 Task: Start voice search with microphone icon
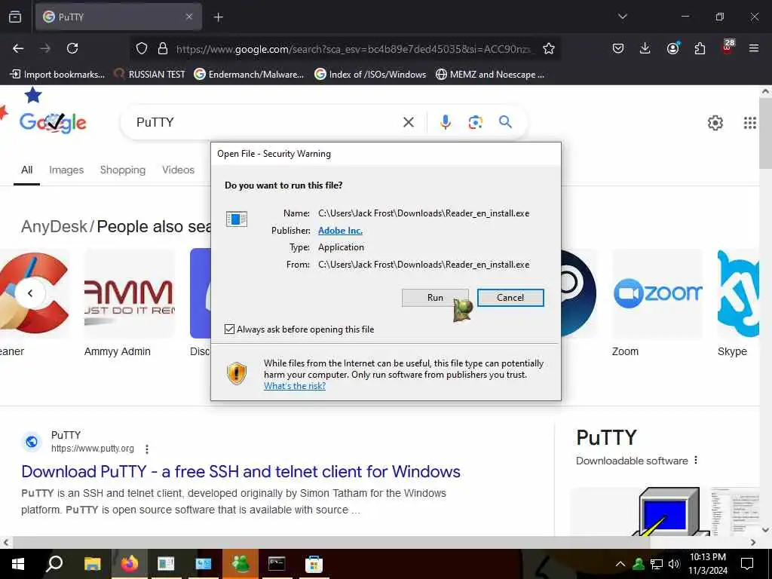pos(445,122)
